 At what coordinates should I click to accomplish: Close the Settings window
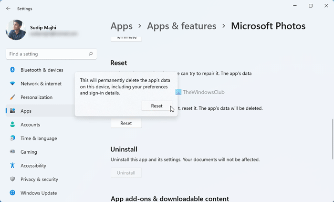pos(326,6)
